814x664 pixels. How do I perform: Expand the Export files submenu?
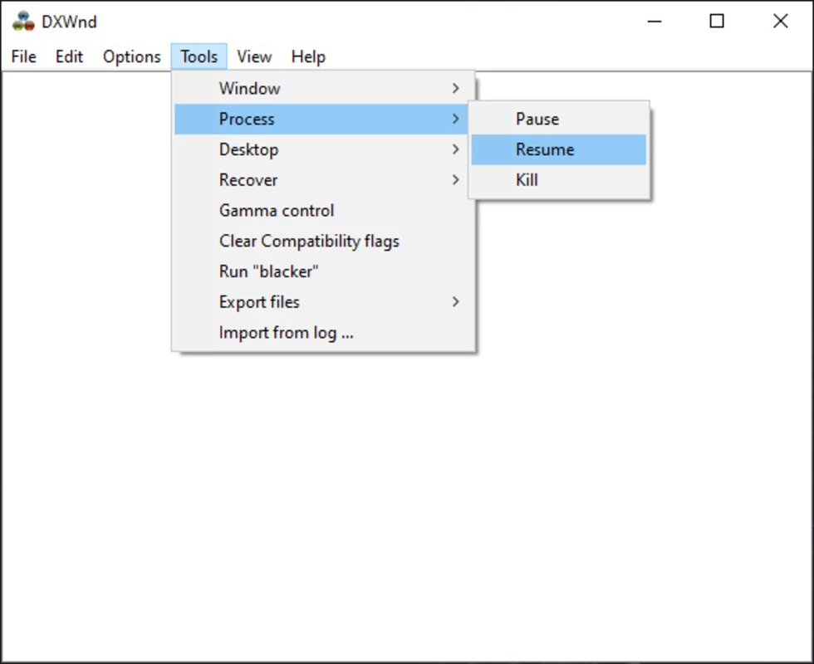[x=323, y=302]
